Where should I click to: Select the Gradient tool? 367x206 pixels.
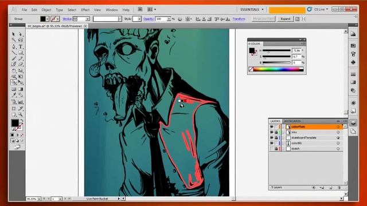(21, 89)
